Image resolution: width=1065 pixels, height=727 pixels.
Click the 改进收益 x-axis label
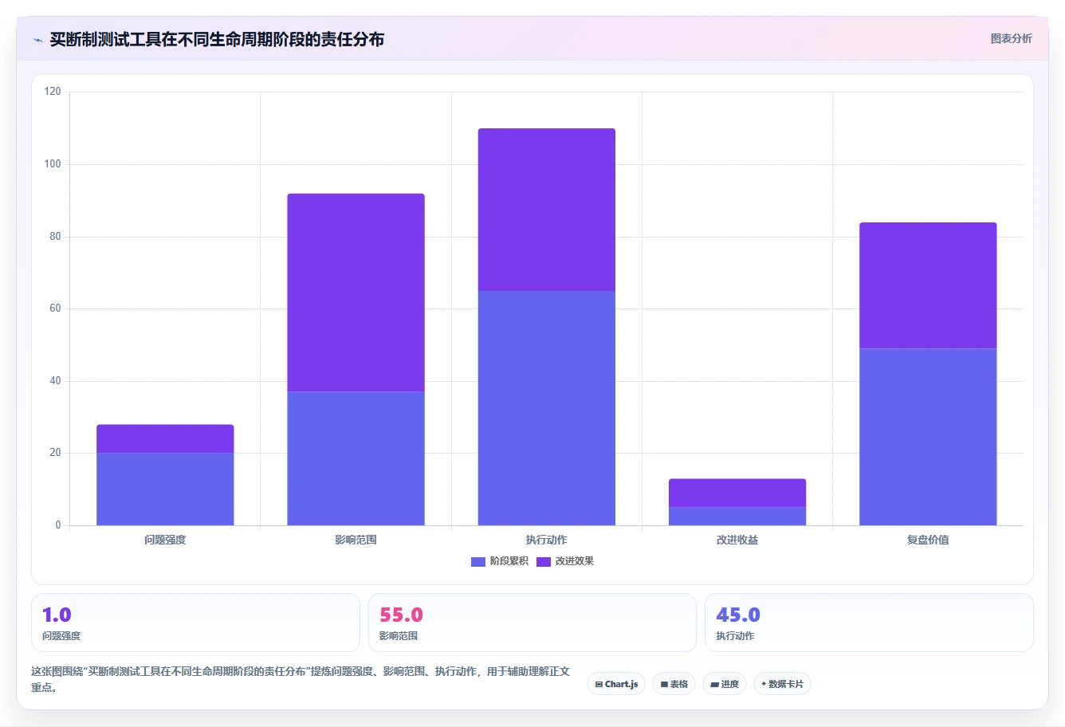coord(737,540)
